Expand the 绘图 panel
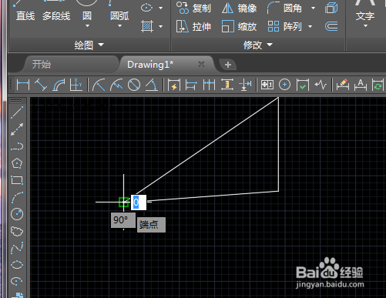 (89, 45)
